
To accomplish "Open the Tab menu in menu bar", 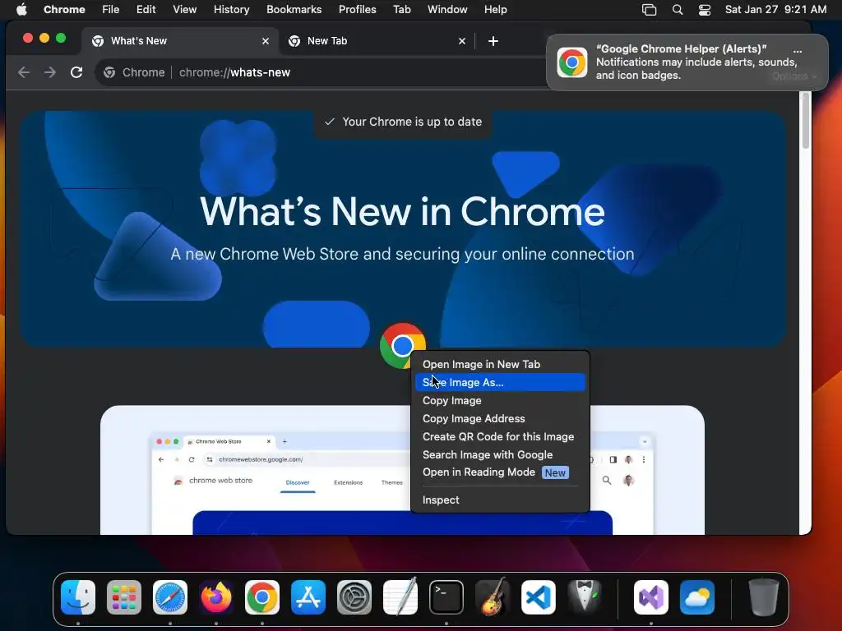I will coord(401,10).
